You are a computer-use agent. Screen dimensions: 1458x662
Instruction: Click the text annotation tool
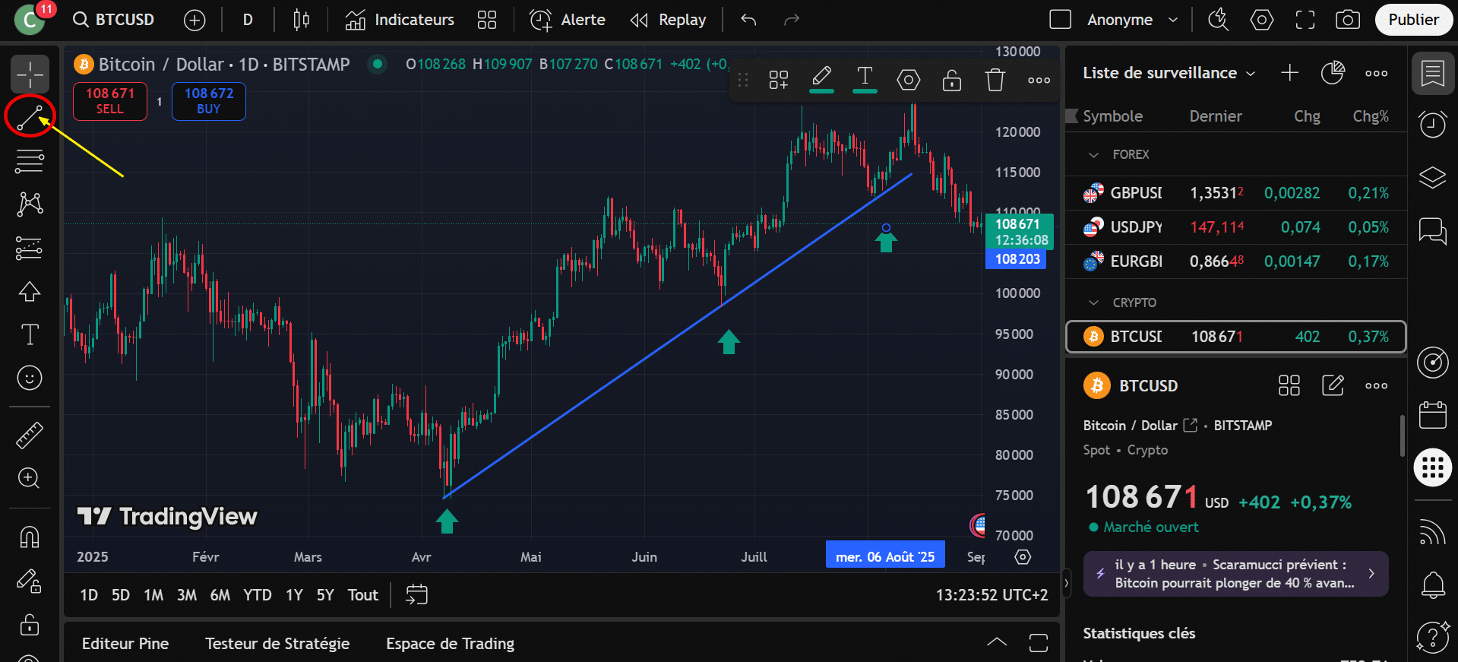[30, 334]
